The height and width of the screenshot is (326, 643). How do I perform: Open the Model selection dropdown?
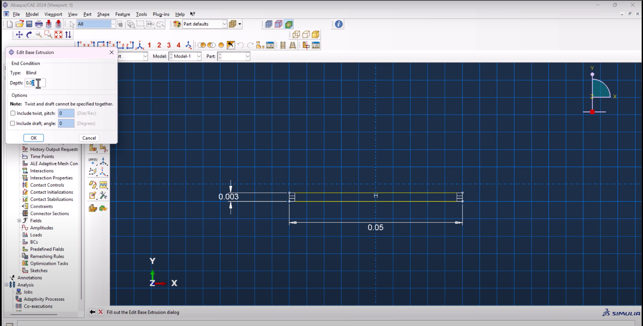[198, 56]
